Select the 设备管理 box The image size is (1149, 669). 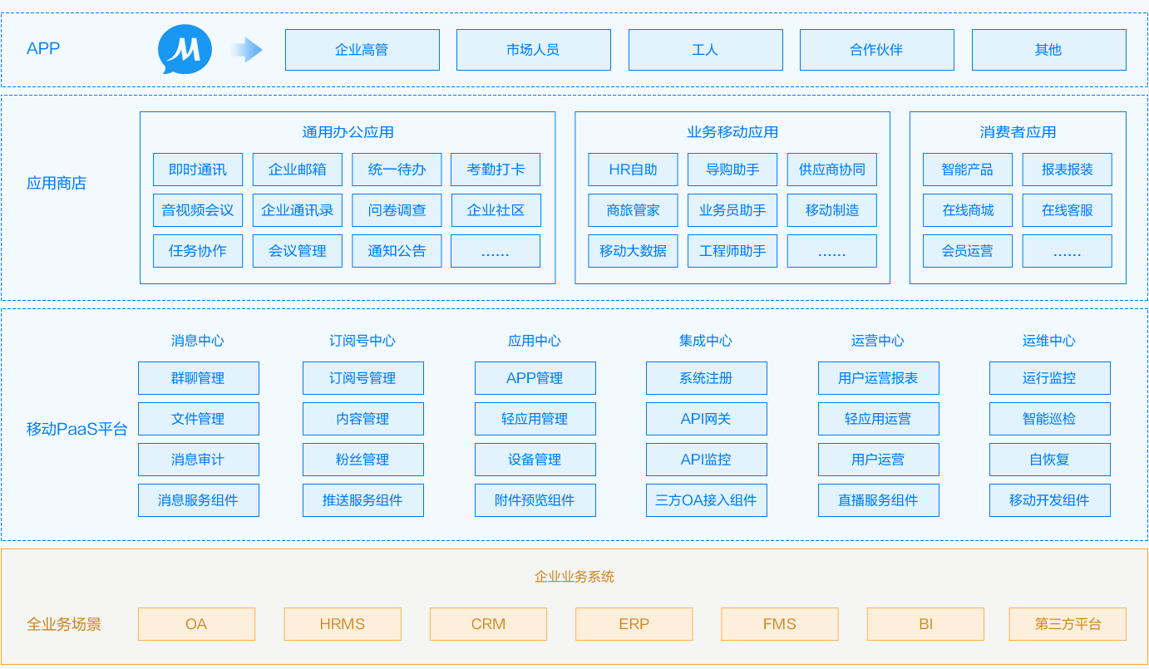tap(535, 460)
